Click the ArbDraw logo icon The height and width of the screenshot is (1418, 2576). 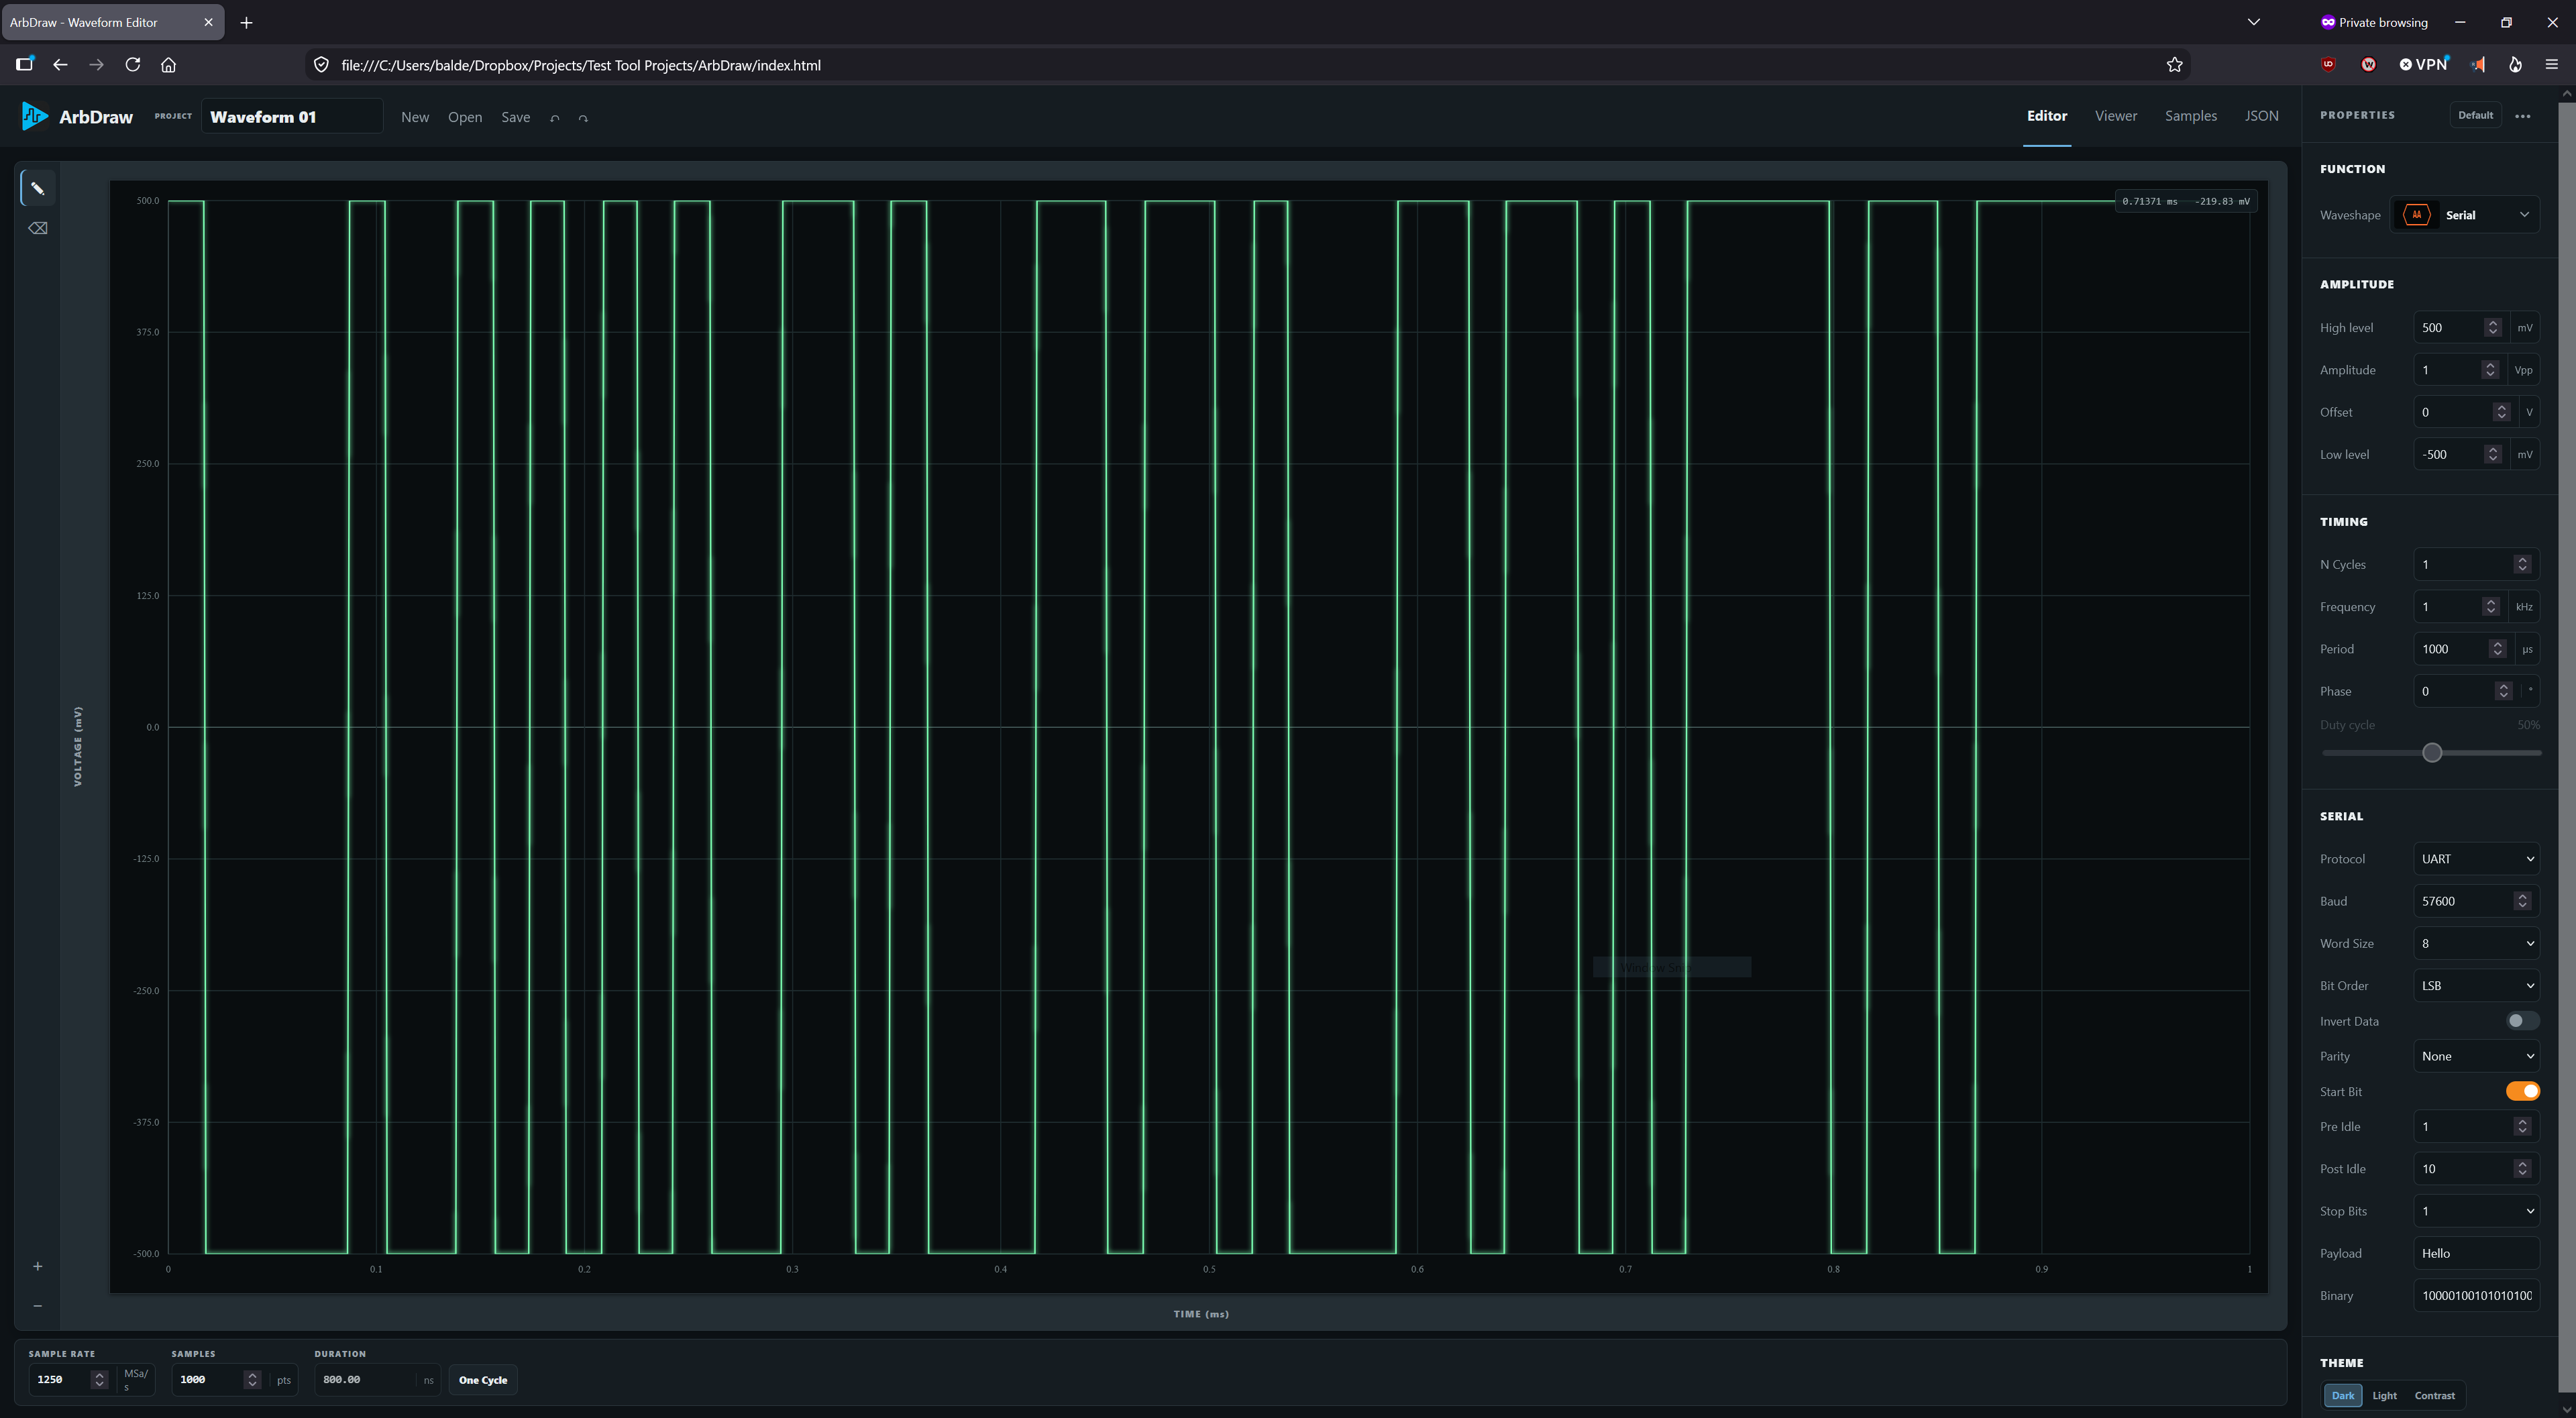(x=34, y=116)
